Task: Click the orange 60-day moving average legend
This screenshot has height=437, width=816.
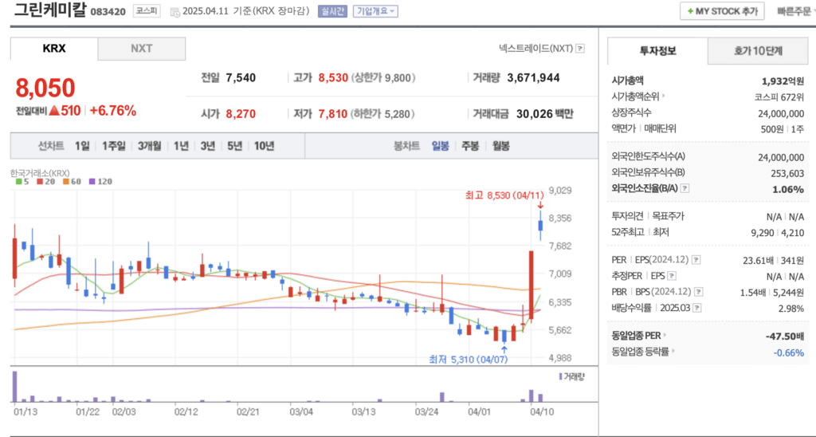Action: coord(72,182)
